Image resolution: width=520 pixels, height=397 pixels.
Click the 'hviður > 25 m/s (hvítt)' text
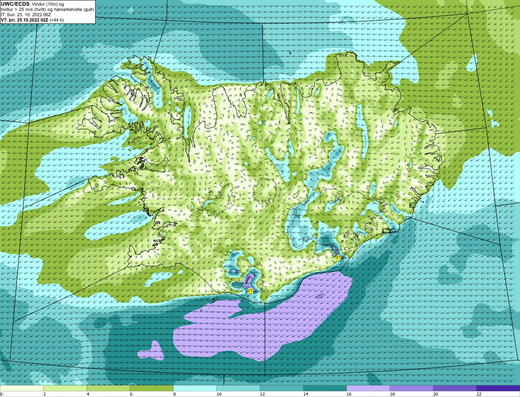coord(24,9)
